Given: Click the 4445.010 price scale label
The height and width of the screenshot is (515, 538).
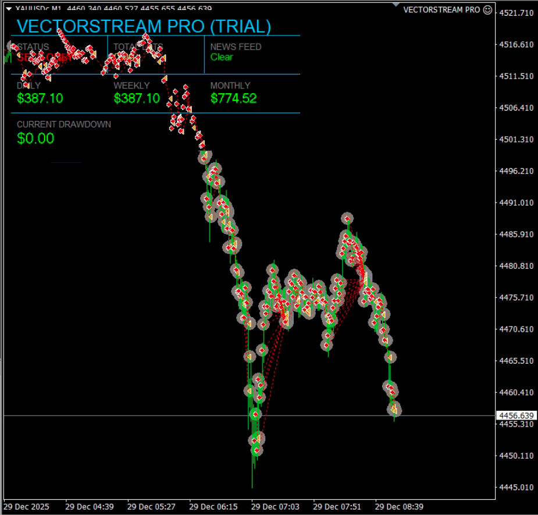Looking at the screenshot, I should pyautogui.click(x=516, y=487).
